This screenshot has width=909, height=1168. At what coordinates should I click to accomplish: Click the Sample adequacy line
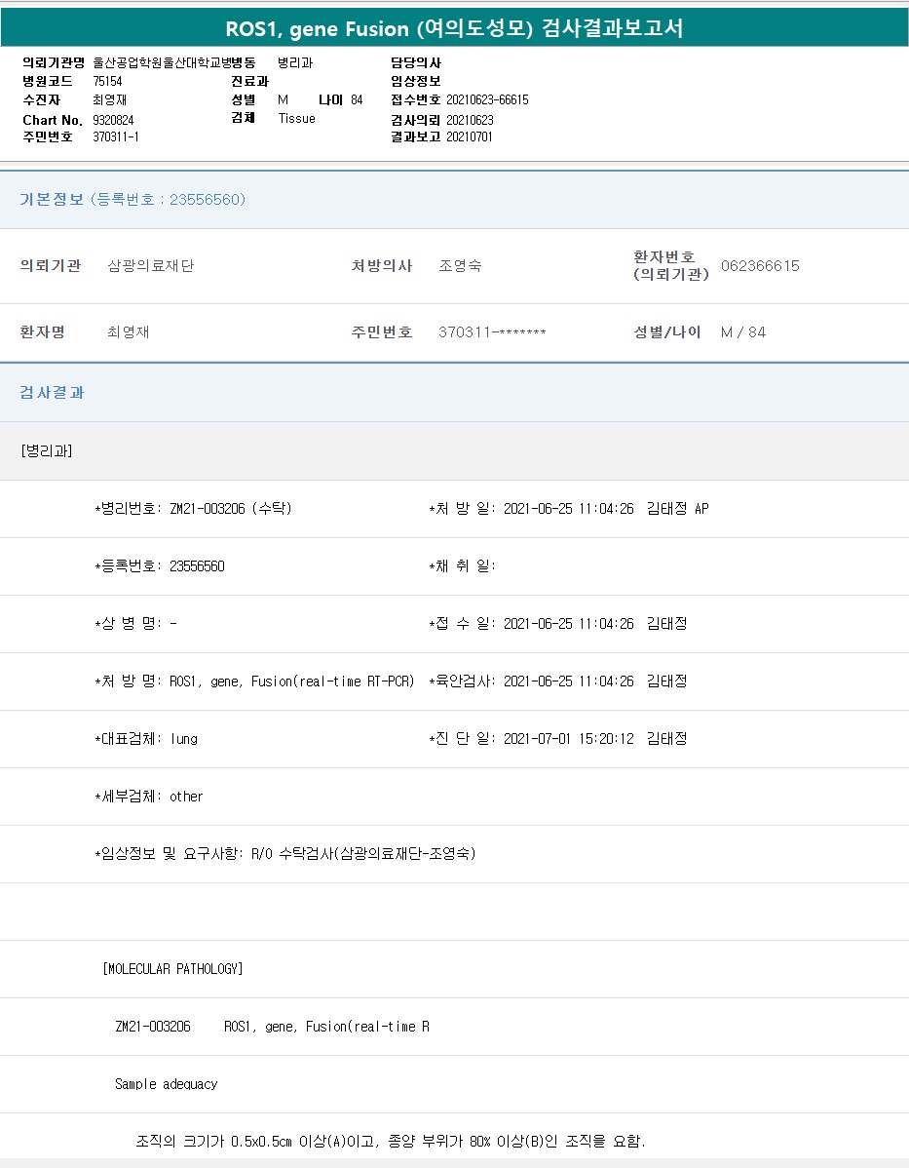point(166,1084)
